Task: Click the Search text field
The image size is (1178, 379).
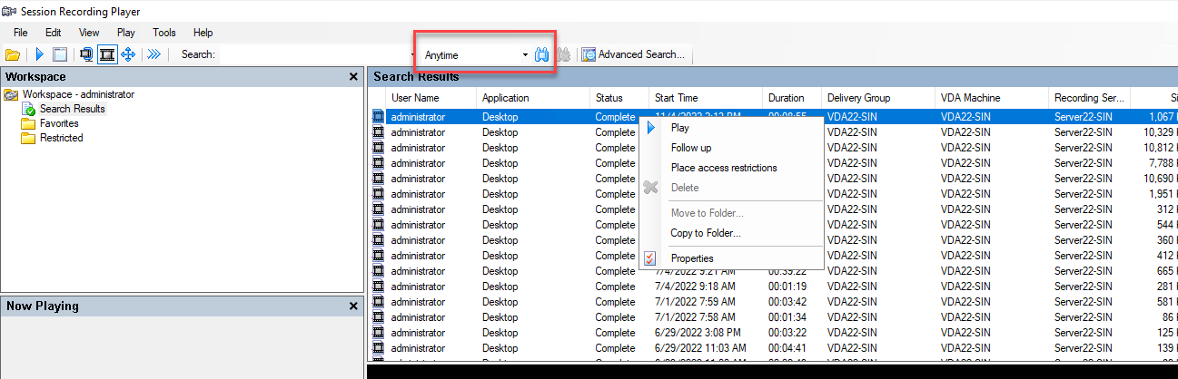Action: (316, 54)
